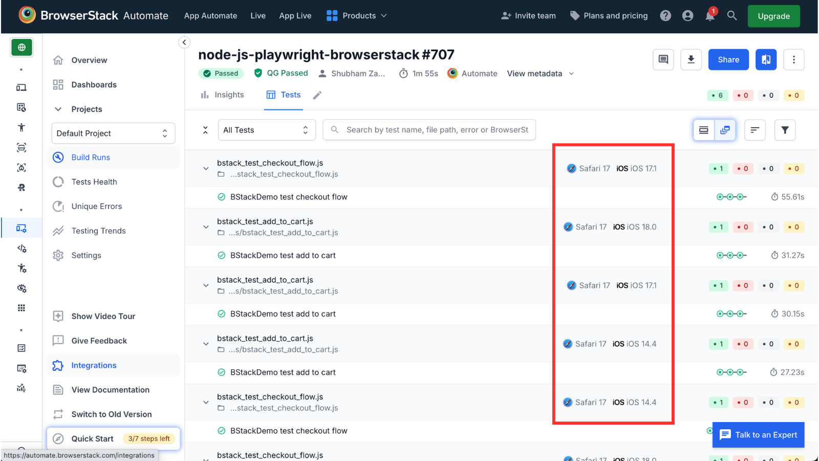
Task: Download the build report
Action: pyautogui.click(x=691, y=59)
